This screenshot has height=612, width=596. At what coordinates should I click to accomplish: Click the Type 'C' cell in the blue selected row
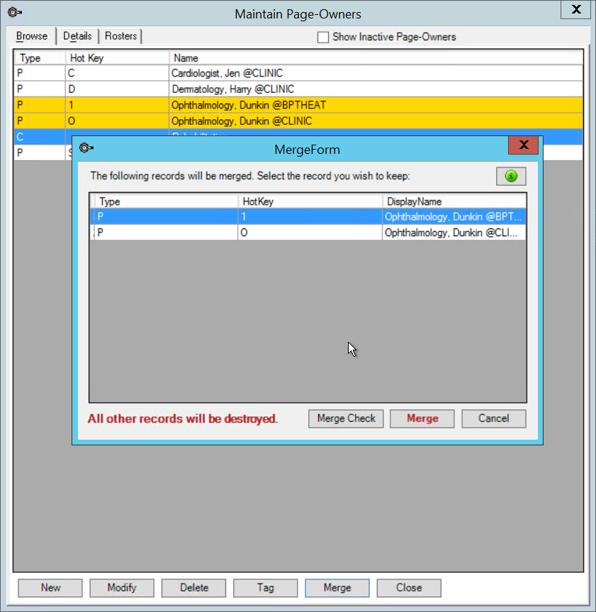coord(40,137)
